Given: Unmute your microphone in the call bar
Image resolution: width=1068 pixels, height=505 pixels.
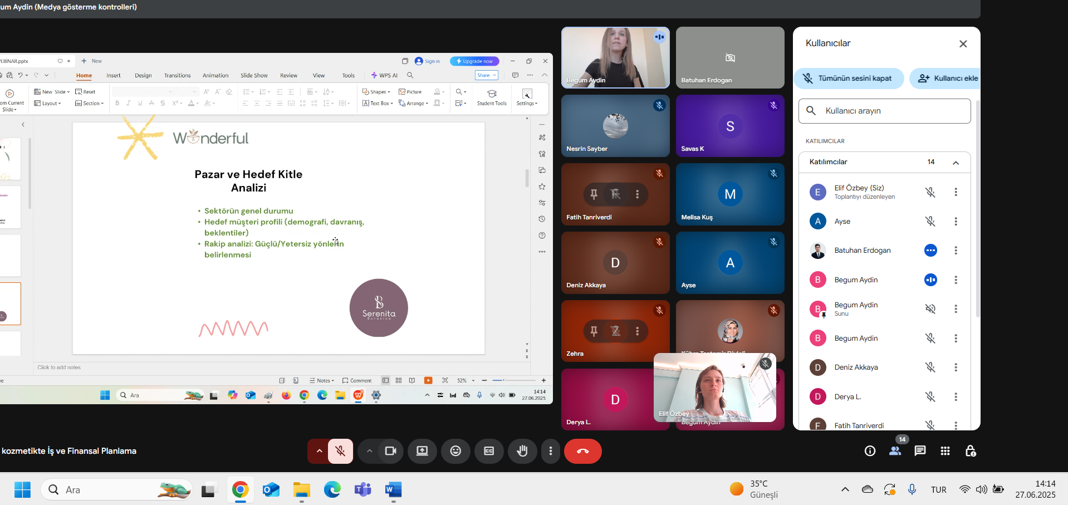Looking at the screenshot, I should click(340, 451).
